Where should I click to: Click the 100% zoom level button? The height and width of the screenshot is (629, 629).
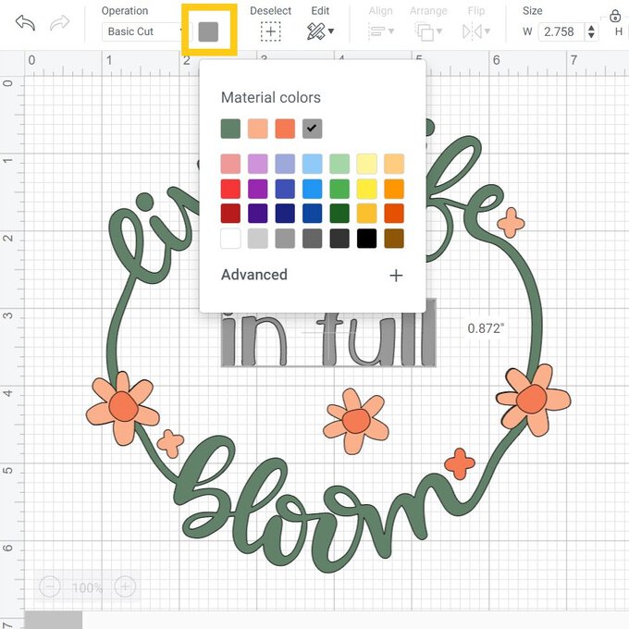click(88, 586)
